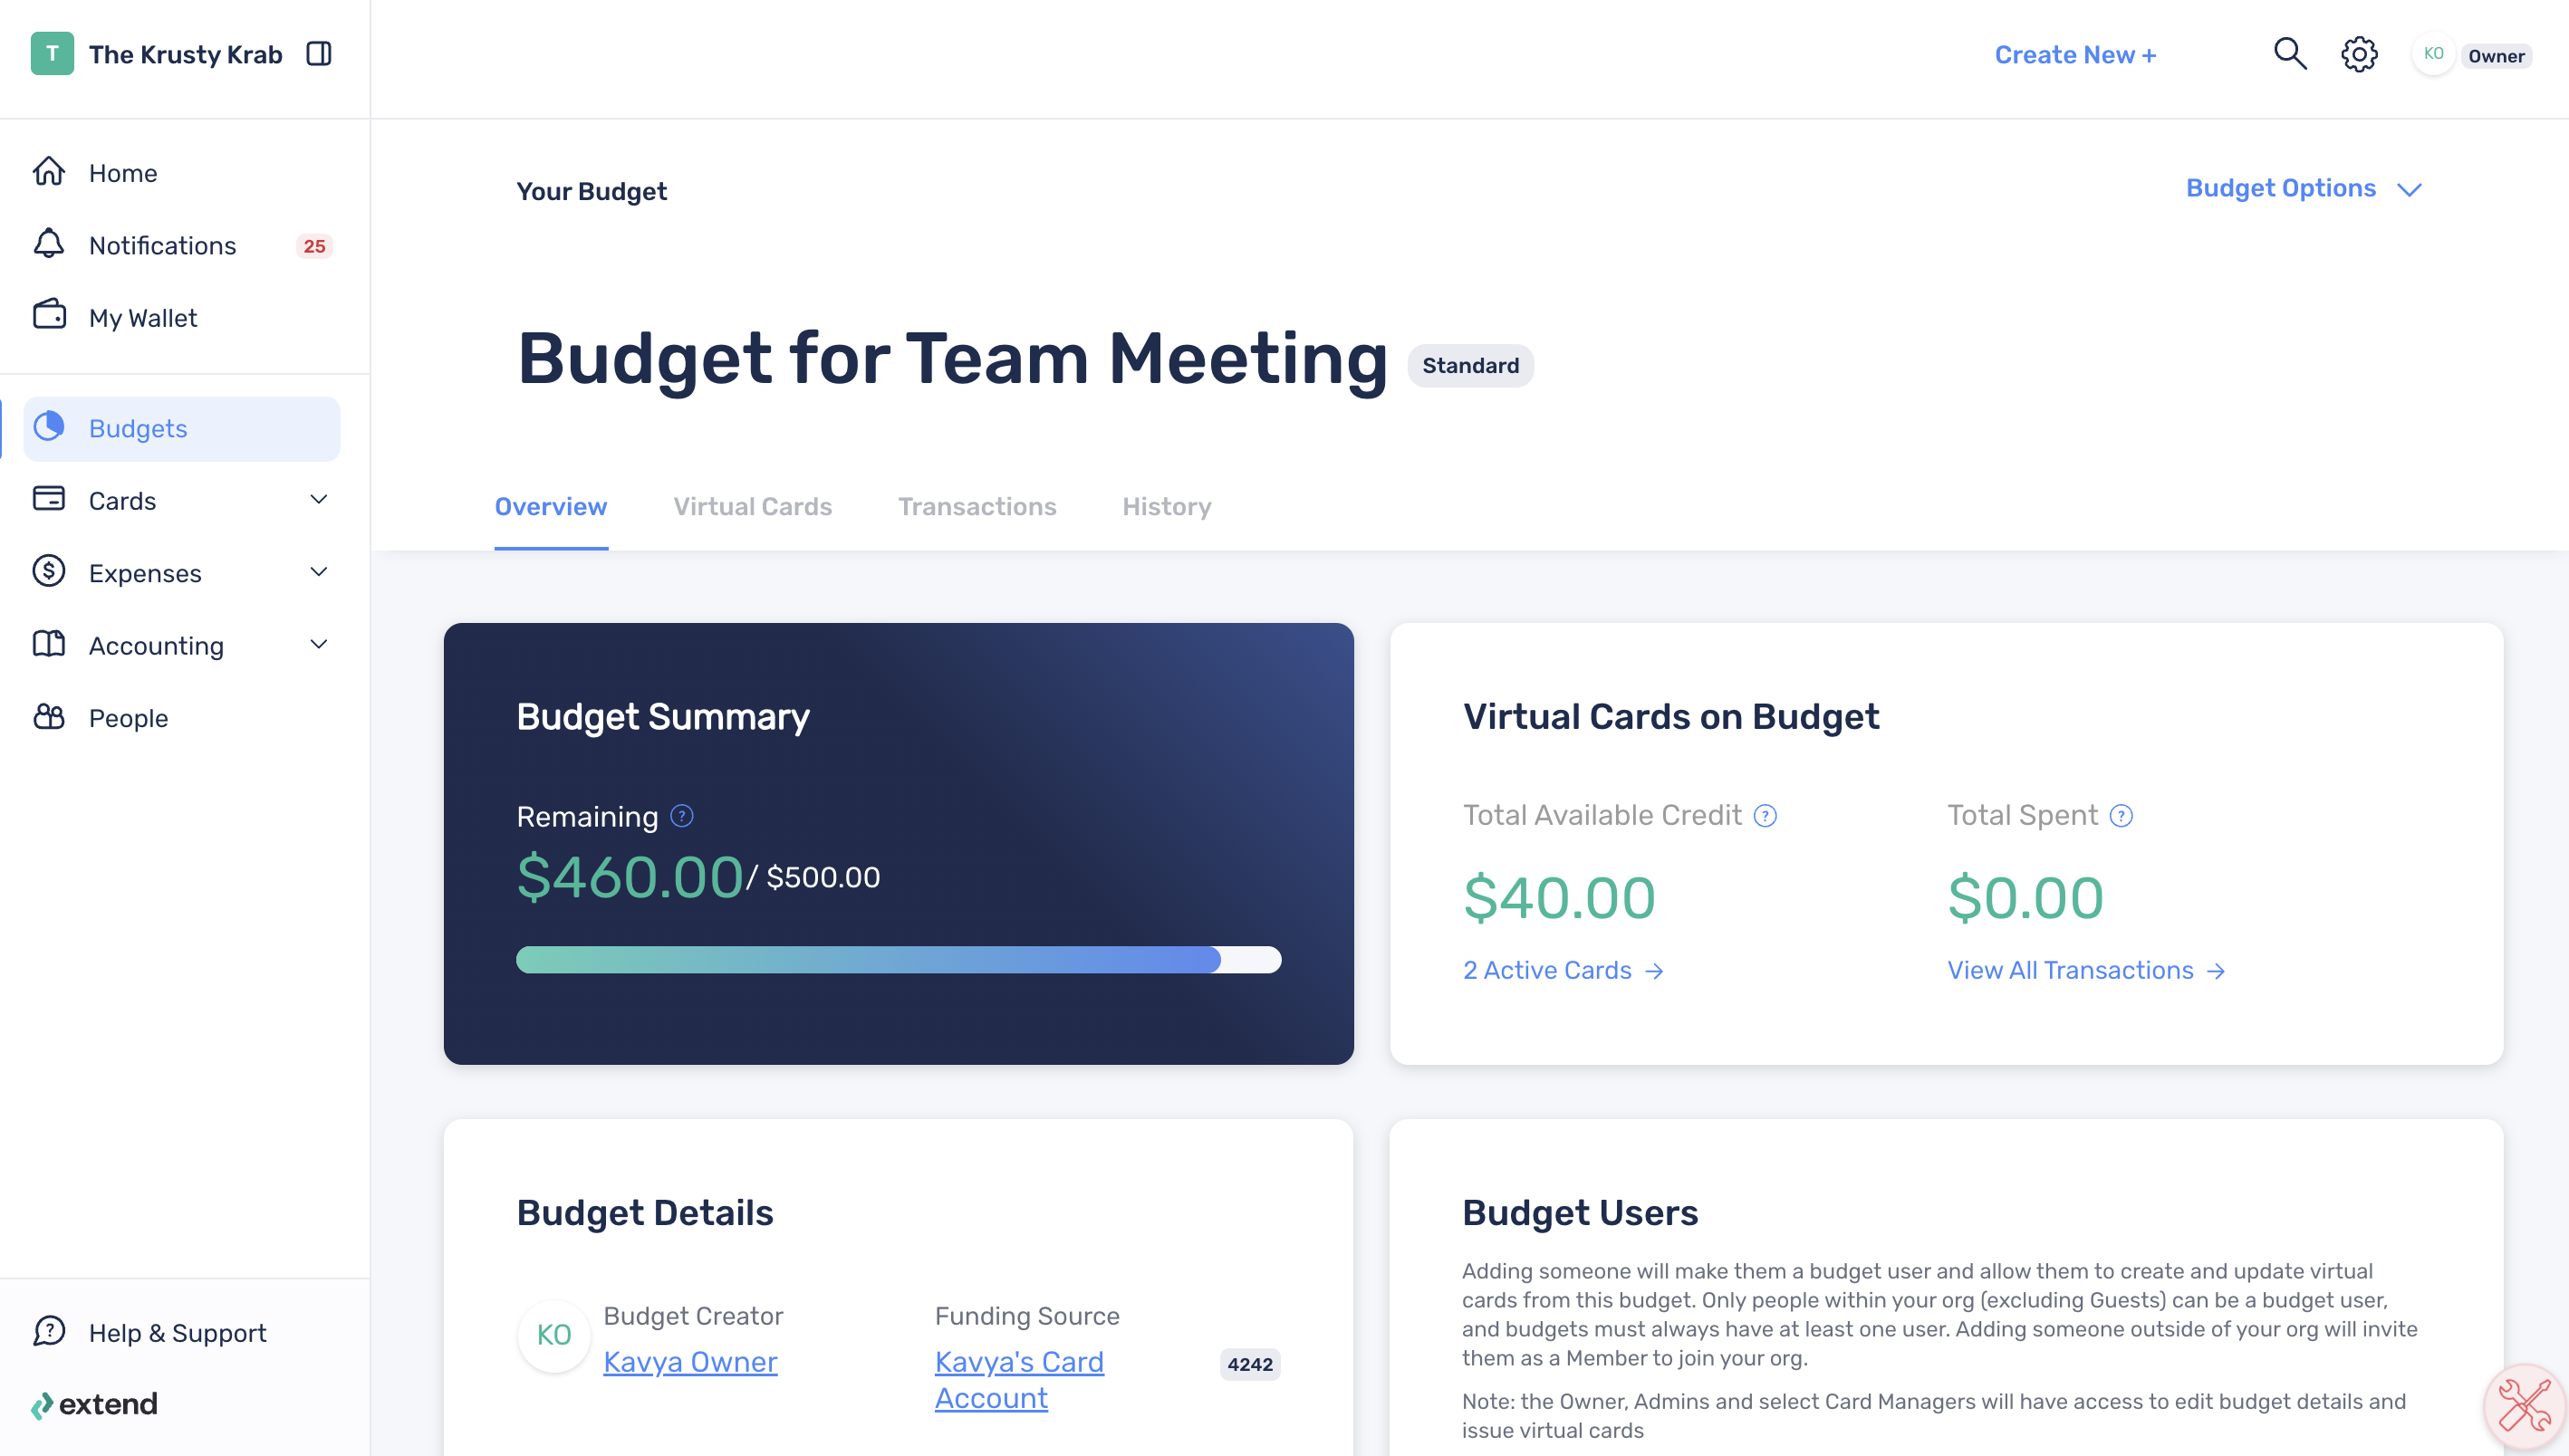Collapse the sidebar using panel icon
The width and height of the screenshot is (2569, 1456).
point(319,54)
